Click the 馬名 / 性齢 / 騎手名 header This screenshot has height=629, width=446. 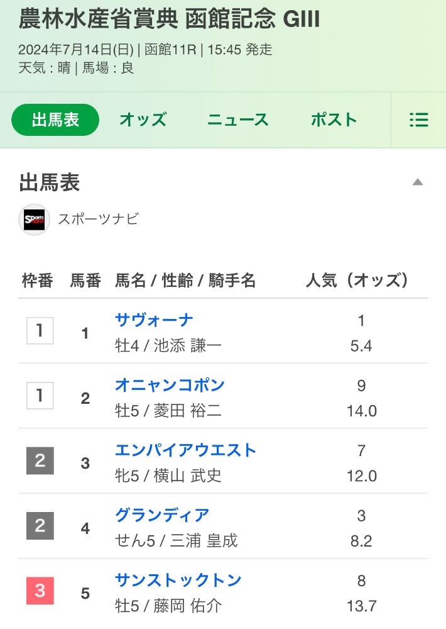185,281
